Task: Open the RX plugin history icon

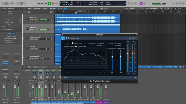Action: tap(130, 38)
